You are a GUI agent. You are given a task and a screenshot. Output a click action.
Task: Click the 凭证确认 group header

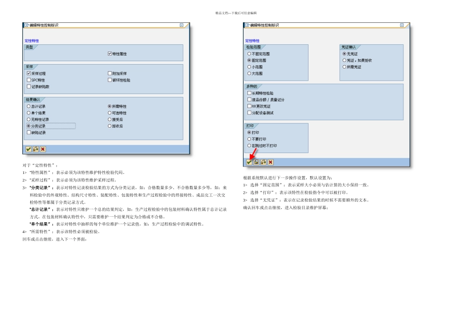click(x=349, y=47)
